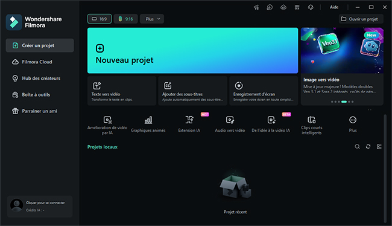The width and height of the screenshot is (392, 226).
Task: Open Audio vers vidéo tool
Action: [x=230, y=125]
